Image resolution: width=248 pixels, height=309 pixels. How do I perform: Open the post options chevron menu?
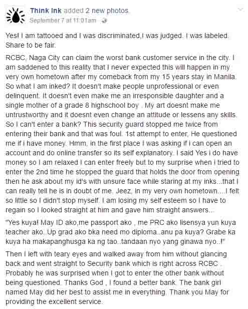(240, 10)
